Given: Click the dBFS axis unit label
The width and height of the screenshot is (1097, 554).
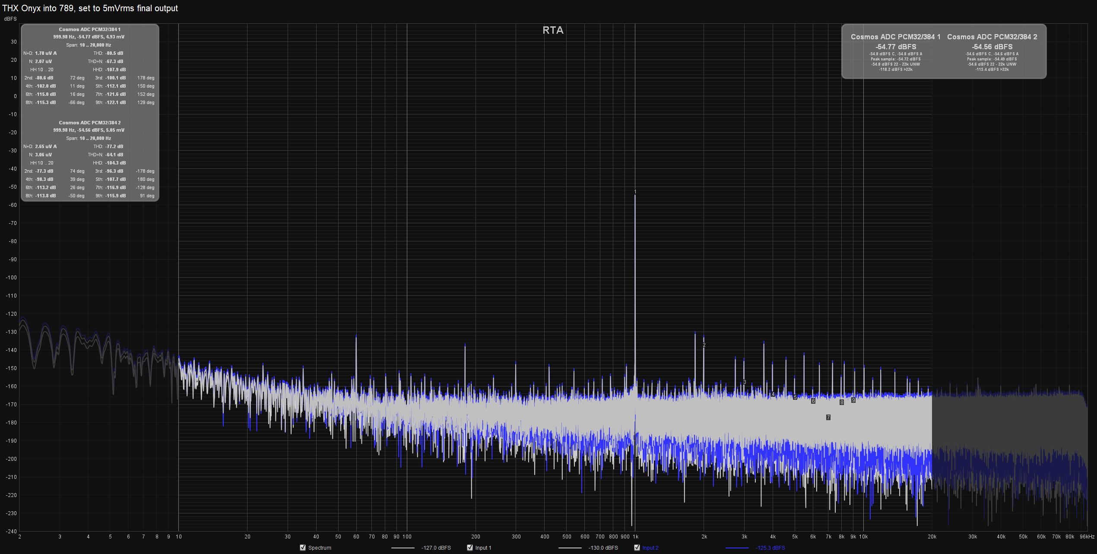Looking at the screenshot, I should pos(10,19).
